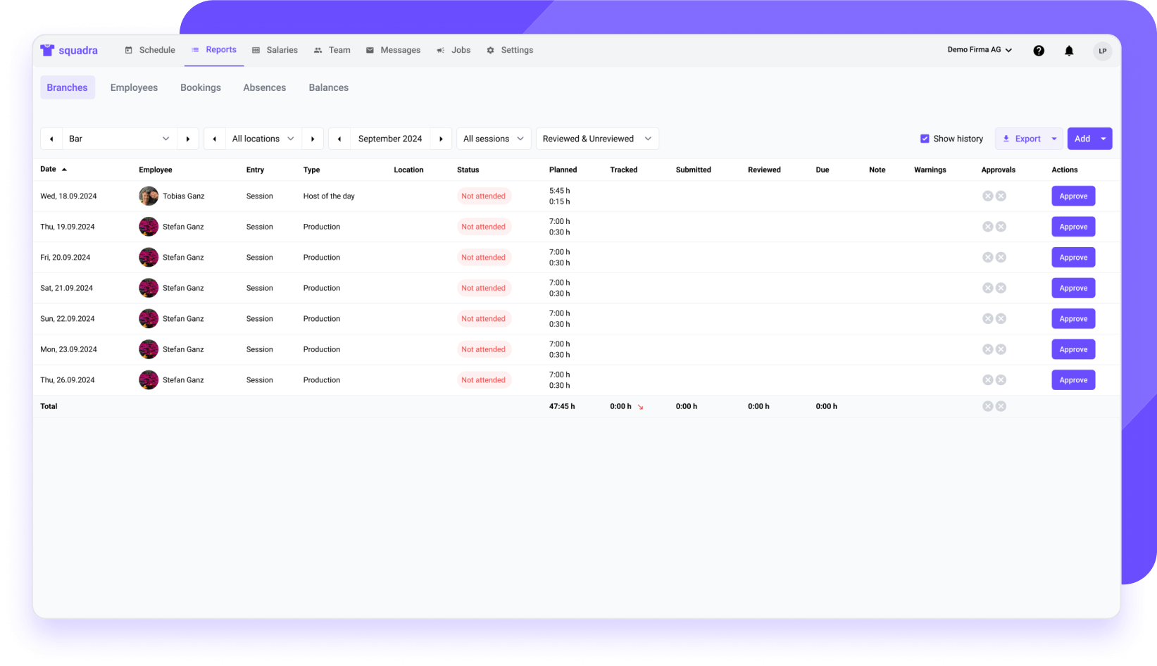The image size is (1157, 666).
Task: Click the squadra logo icon
Action: click(47, 50)
